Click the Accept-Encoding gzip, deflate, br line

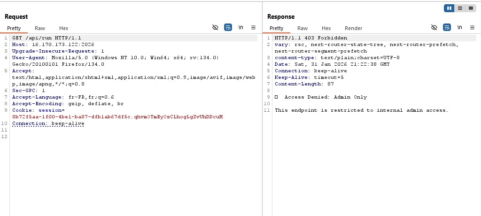point(68,104)
